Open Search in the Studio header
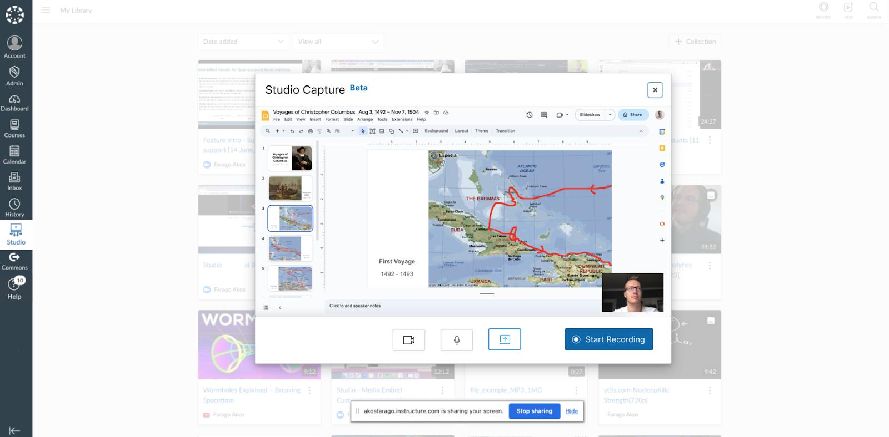Viewport: 889px width, 437px height. [x=874, y=10]
